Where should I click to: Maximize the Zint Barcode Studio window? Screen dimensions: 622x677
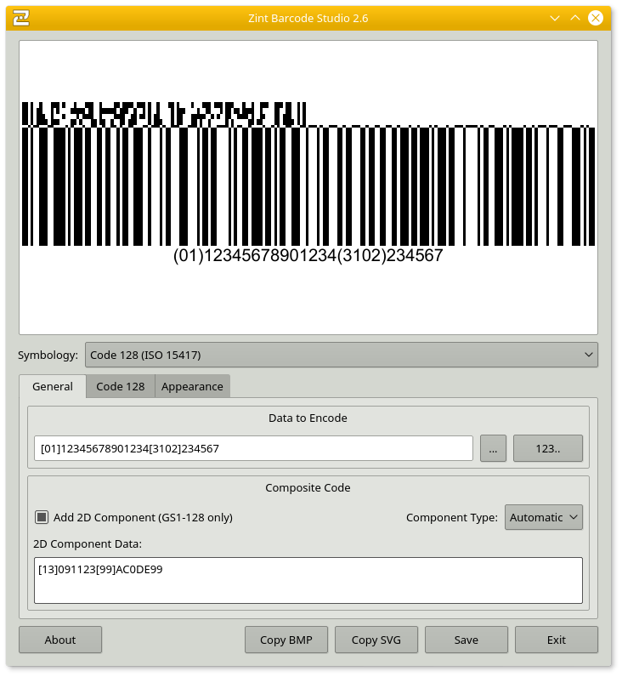pos(575,18)
